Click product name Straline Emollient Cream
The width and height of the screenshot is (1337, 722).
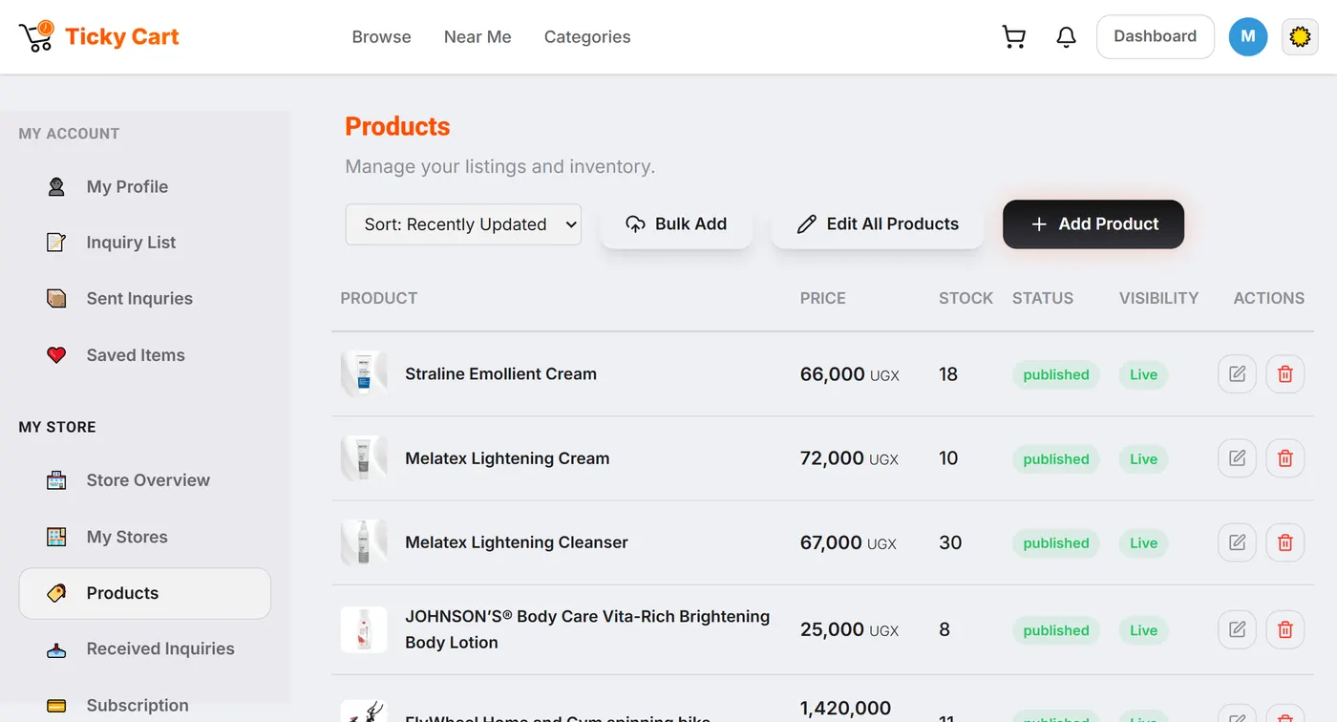[x=500, y=374]
